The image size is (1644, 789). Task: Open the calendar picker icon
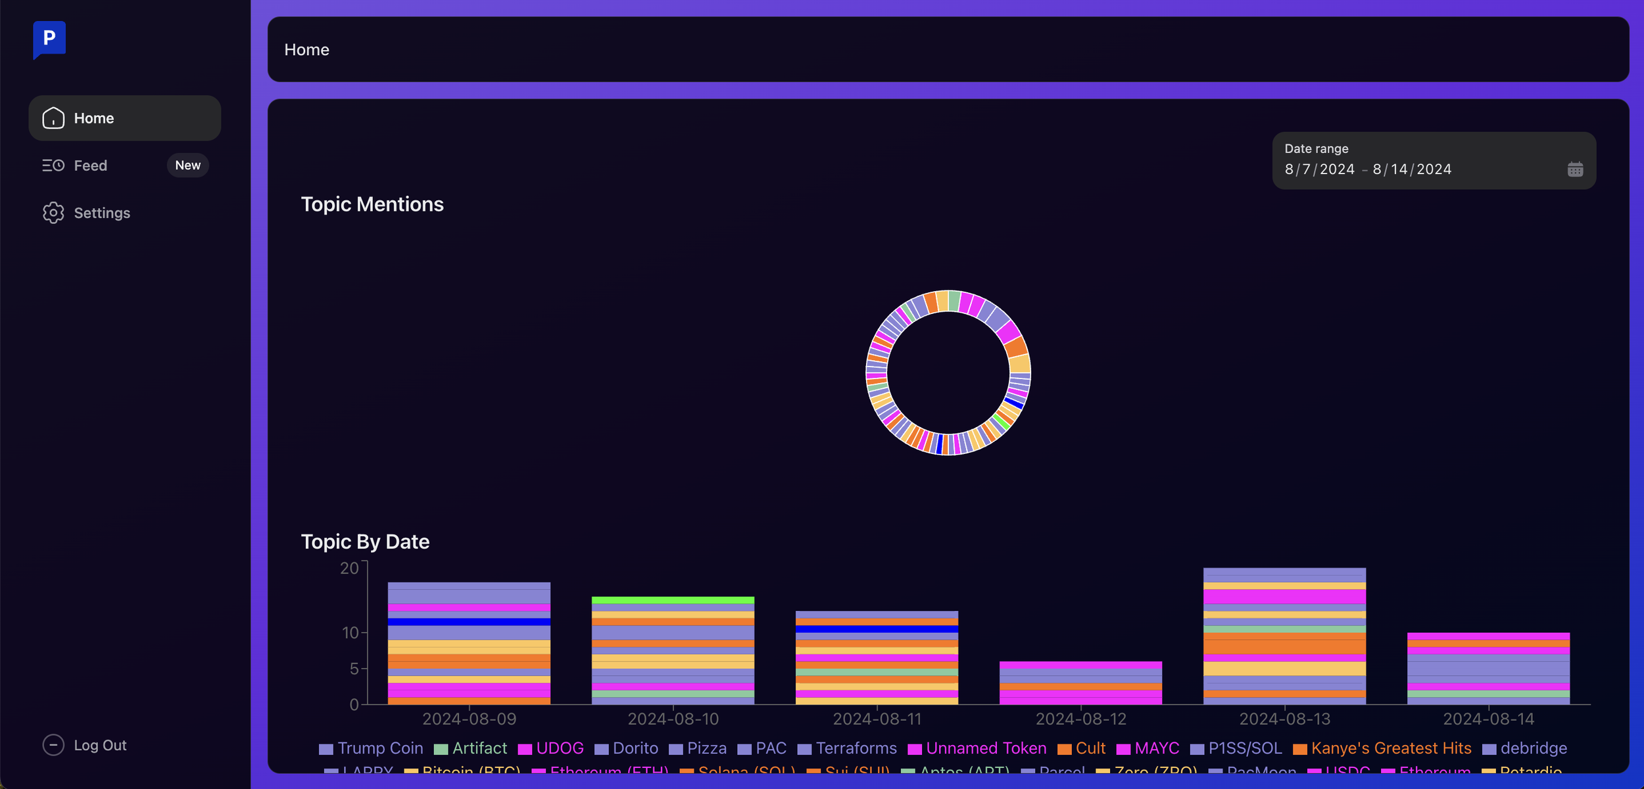click(x=1575, y=169)
